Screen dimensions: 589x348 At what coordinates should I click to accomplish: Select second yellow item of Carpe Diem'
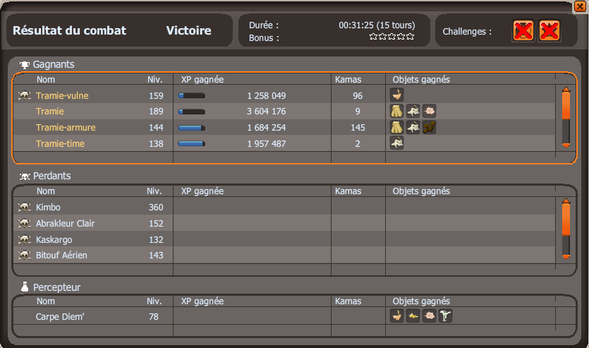click(x=413, y=316)
